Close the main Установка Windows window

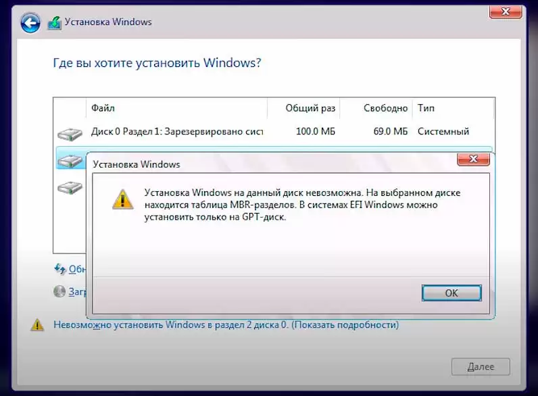[506, 11]
